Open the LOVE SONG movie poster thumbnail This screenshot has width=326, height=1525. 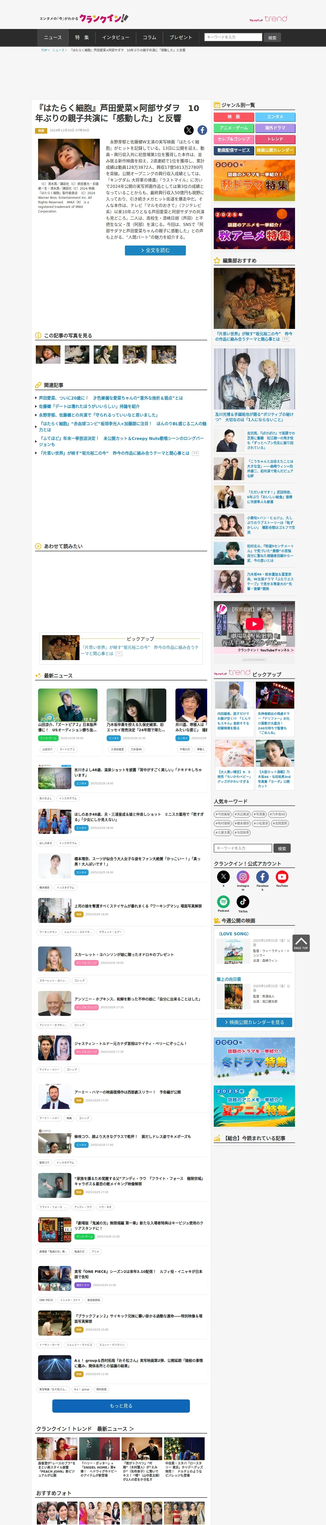click(x=234, y=951)
